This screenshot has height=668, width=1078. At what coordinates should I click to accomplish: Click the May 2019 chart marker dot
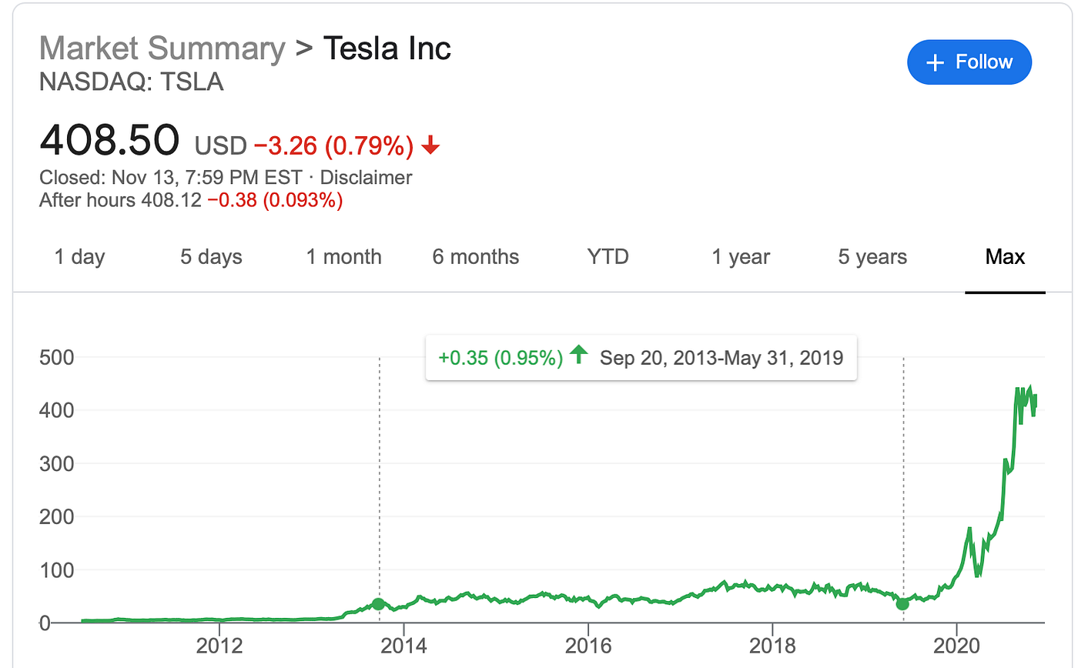902,604
